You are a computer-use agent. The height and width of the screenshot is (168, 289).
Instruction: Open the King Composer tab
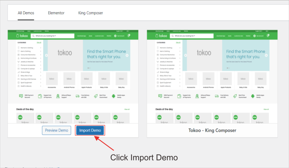91,13
